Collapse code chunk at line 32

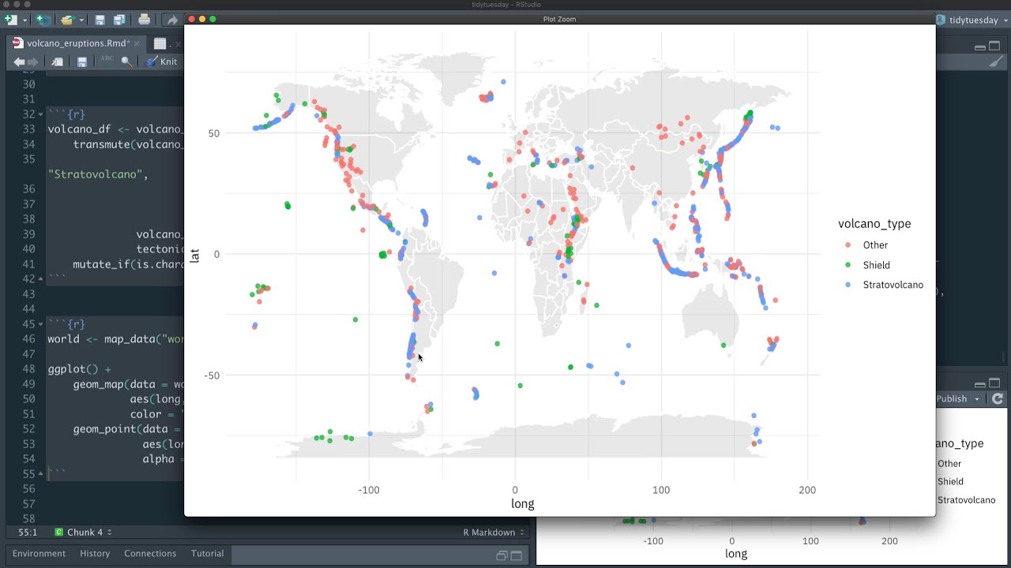point(40,114)
